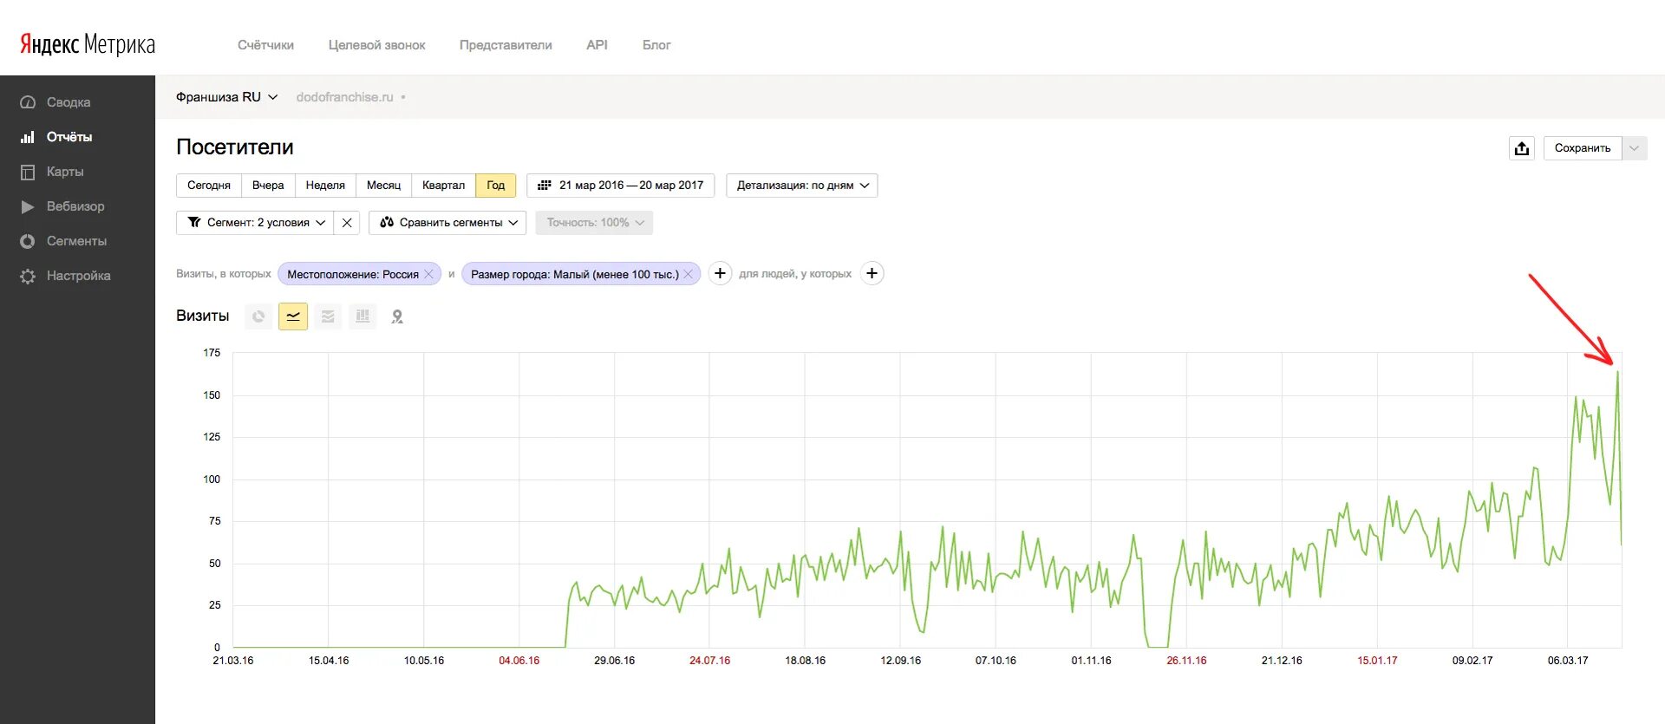Select the Год period
The width and height of the screenshot is (1665, 724).
point(496,186)
